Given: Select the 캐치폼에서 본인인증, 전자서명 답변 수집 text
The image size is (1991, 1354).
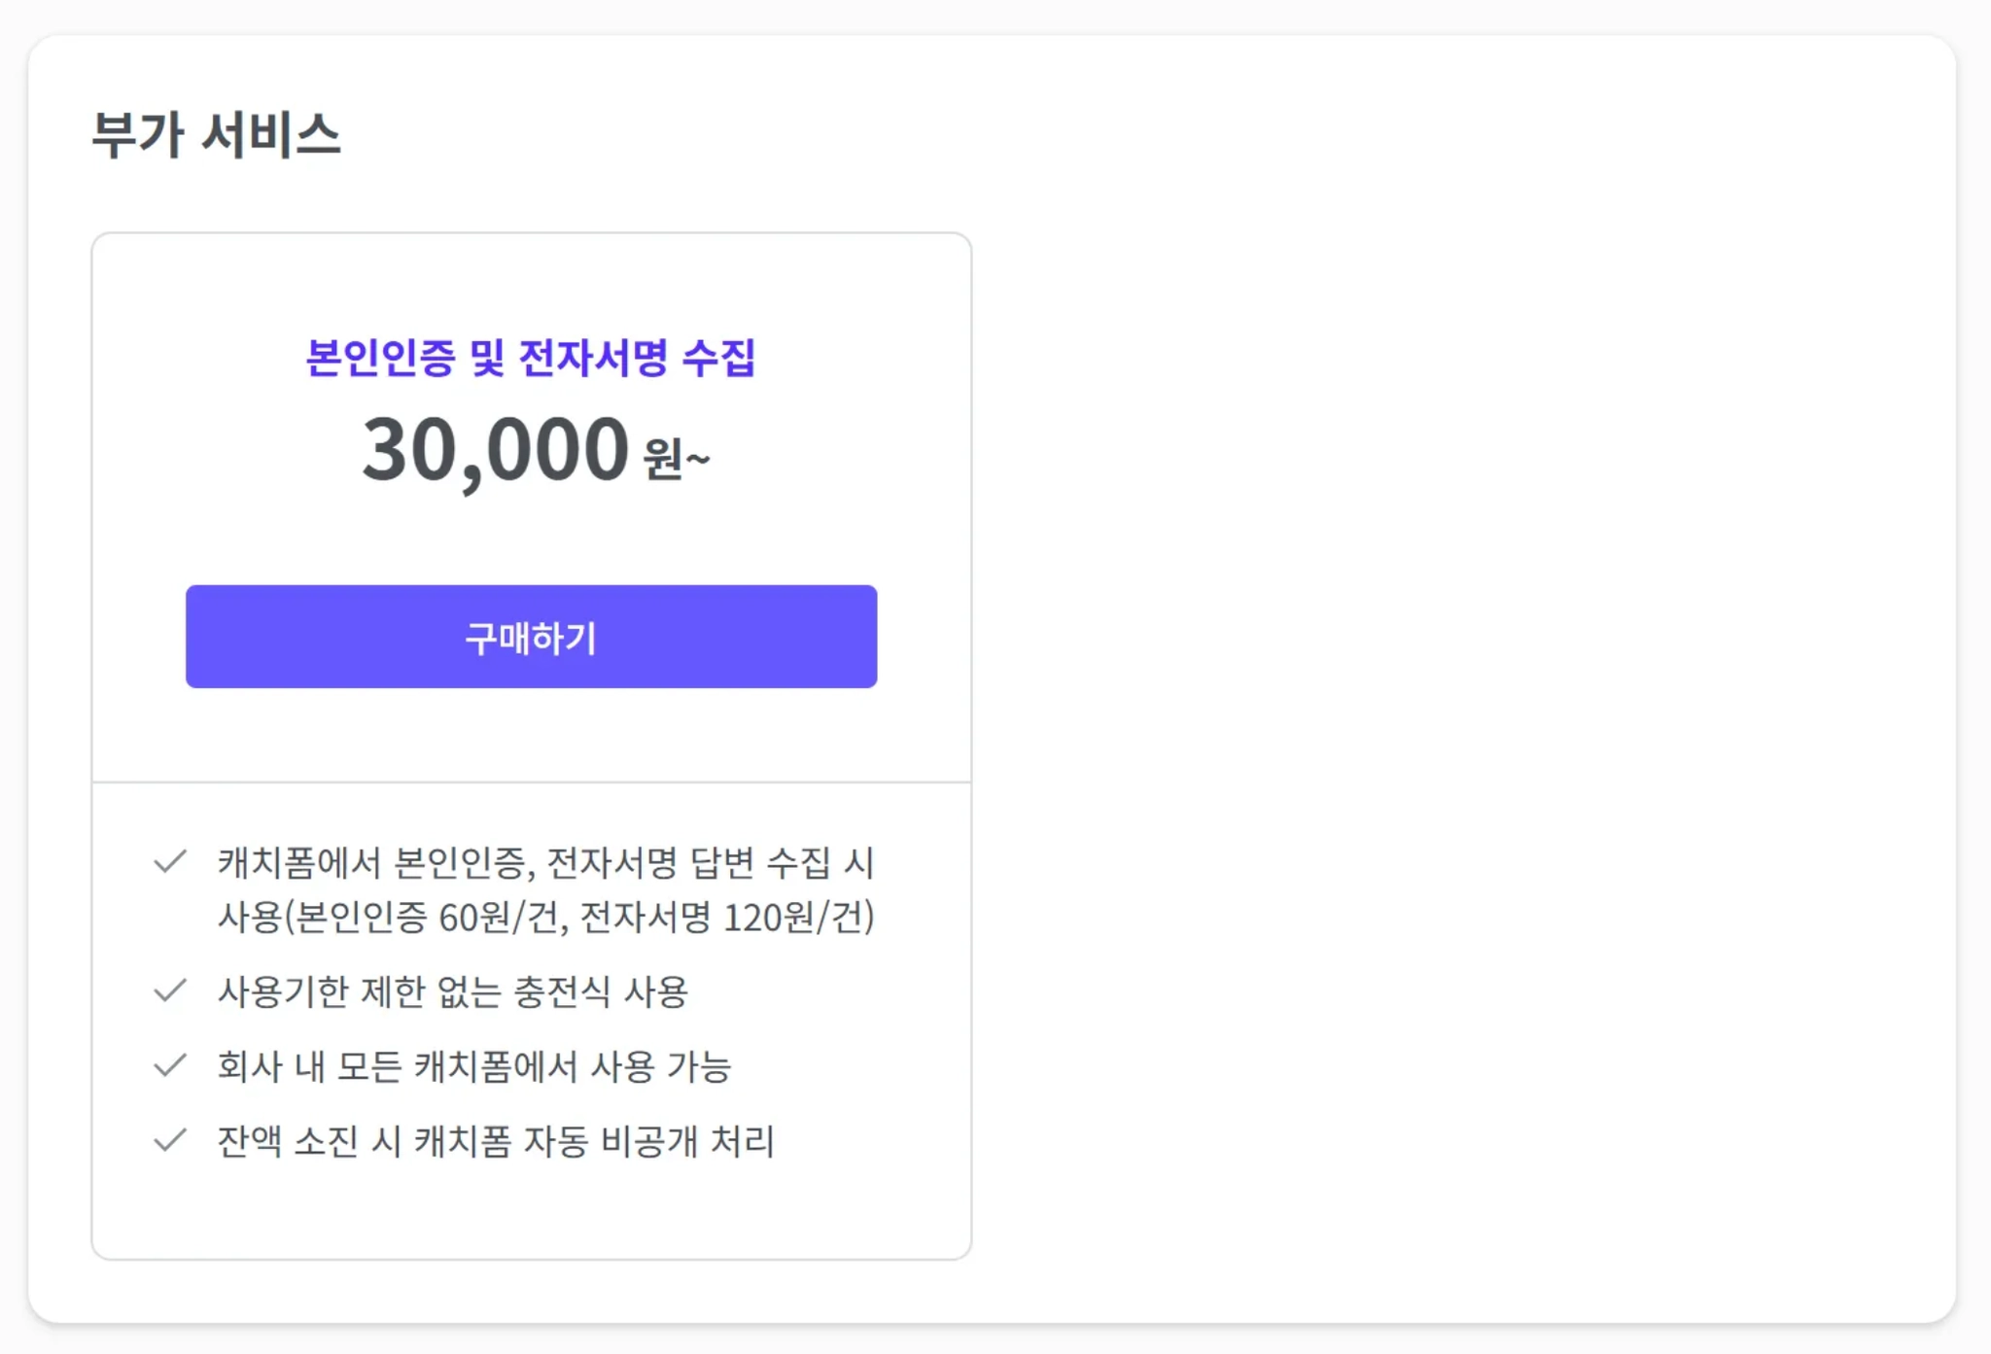Looking at the screenshot, I should point(544,862).
